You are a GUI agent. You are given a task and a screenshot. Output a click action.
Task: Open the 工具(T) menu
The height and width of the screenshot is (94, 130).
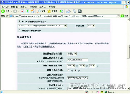coord(43,7)
